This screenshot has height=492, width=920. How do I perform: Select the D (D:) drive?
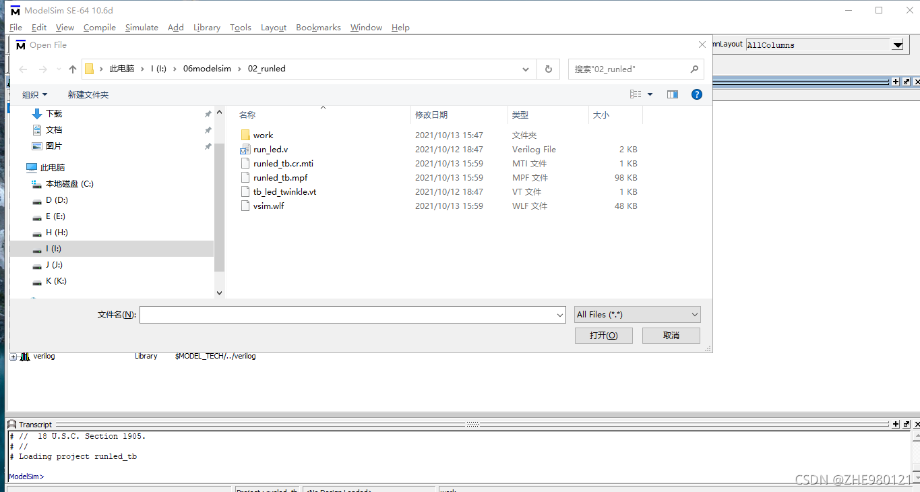point(57,200)
